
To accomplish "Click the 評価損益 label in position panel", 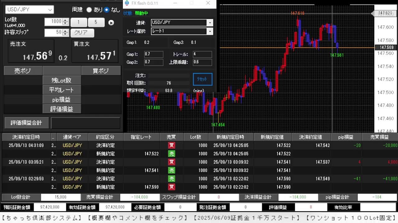I will pos(62,109).
